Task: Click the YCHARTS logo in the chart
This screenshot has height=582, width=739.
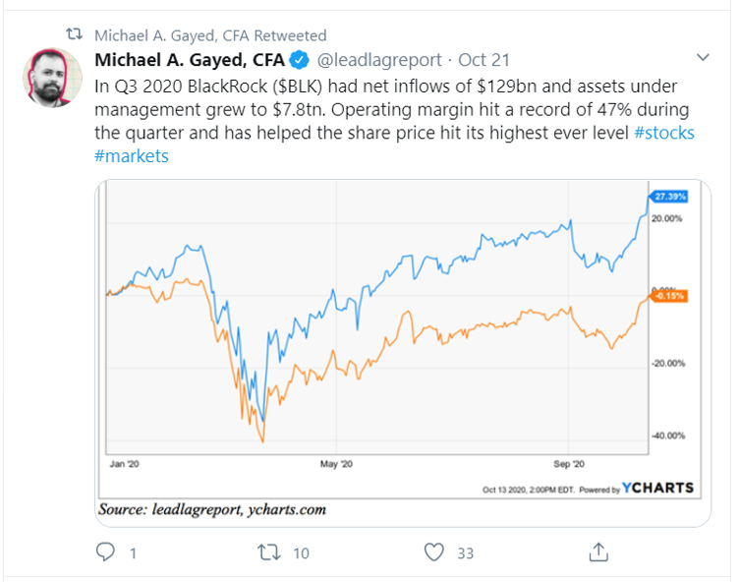Action: click(658, 488)
